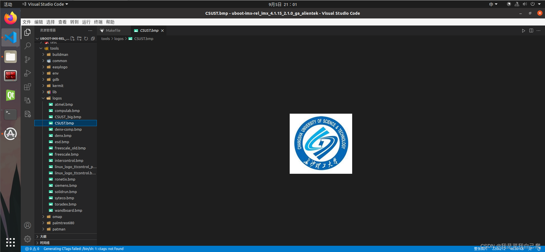Click the Run triangle icon in editor toolbar
The image size is (545, 252).
click(x=523, y=31)
